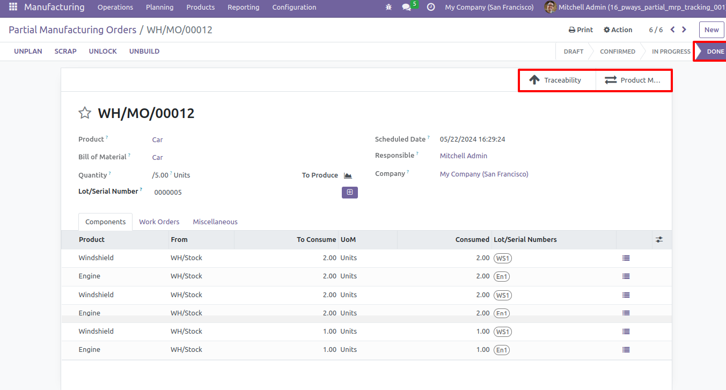The height and width of the screenshot is (390, 726).
Task: Open the Print dropdown
Action: coord(581,30)
